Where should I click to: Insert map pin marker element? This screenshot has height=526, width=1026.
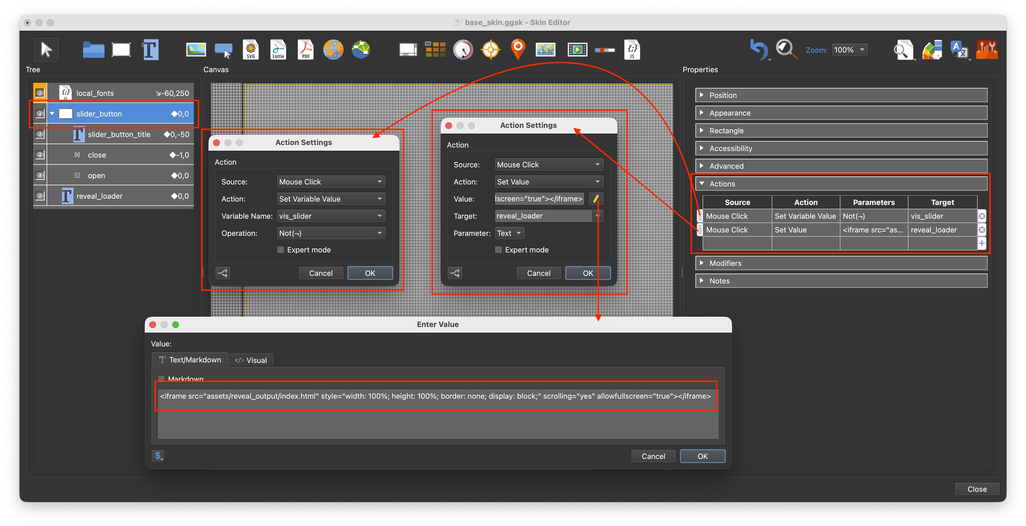(518, 50)
